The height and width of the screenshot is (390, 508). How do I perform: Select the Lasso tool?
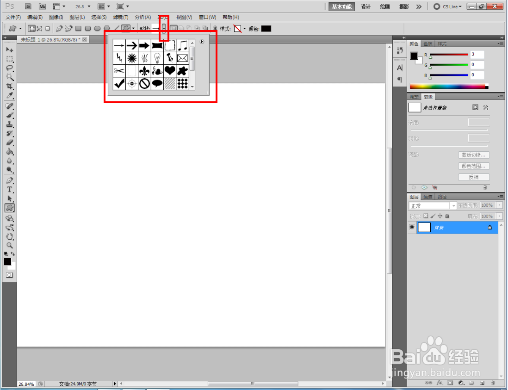pyautogui.click(x=10, y=68)
